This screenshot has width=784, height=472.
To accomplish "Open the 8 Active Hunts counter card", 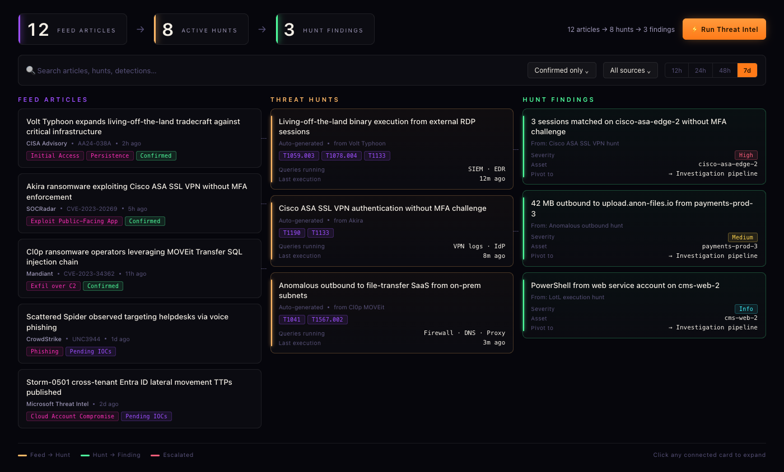I will point(202,29).
